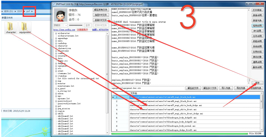The height and width of the screenshot is (137, 266).
Task: Click the pvf breadcrumb in address bar
Action: 28,11
